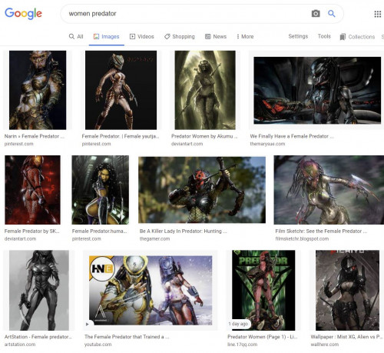The height and width of the screenshot is (353, 384).
Task: Open the News tab
Action: [x=216, y=37]
